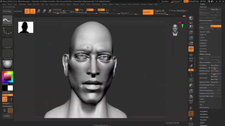225x126 pixels.
Task: Toggle the orange Rgb button
Action: click(x=90, y=10)
